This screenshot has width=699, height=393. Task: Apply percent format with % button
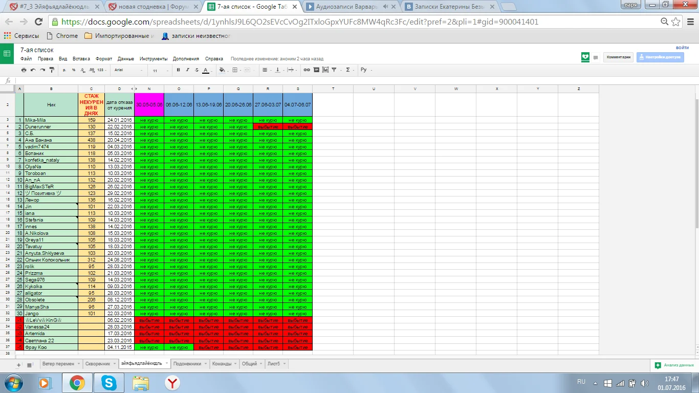coord(74,70)
